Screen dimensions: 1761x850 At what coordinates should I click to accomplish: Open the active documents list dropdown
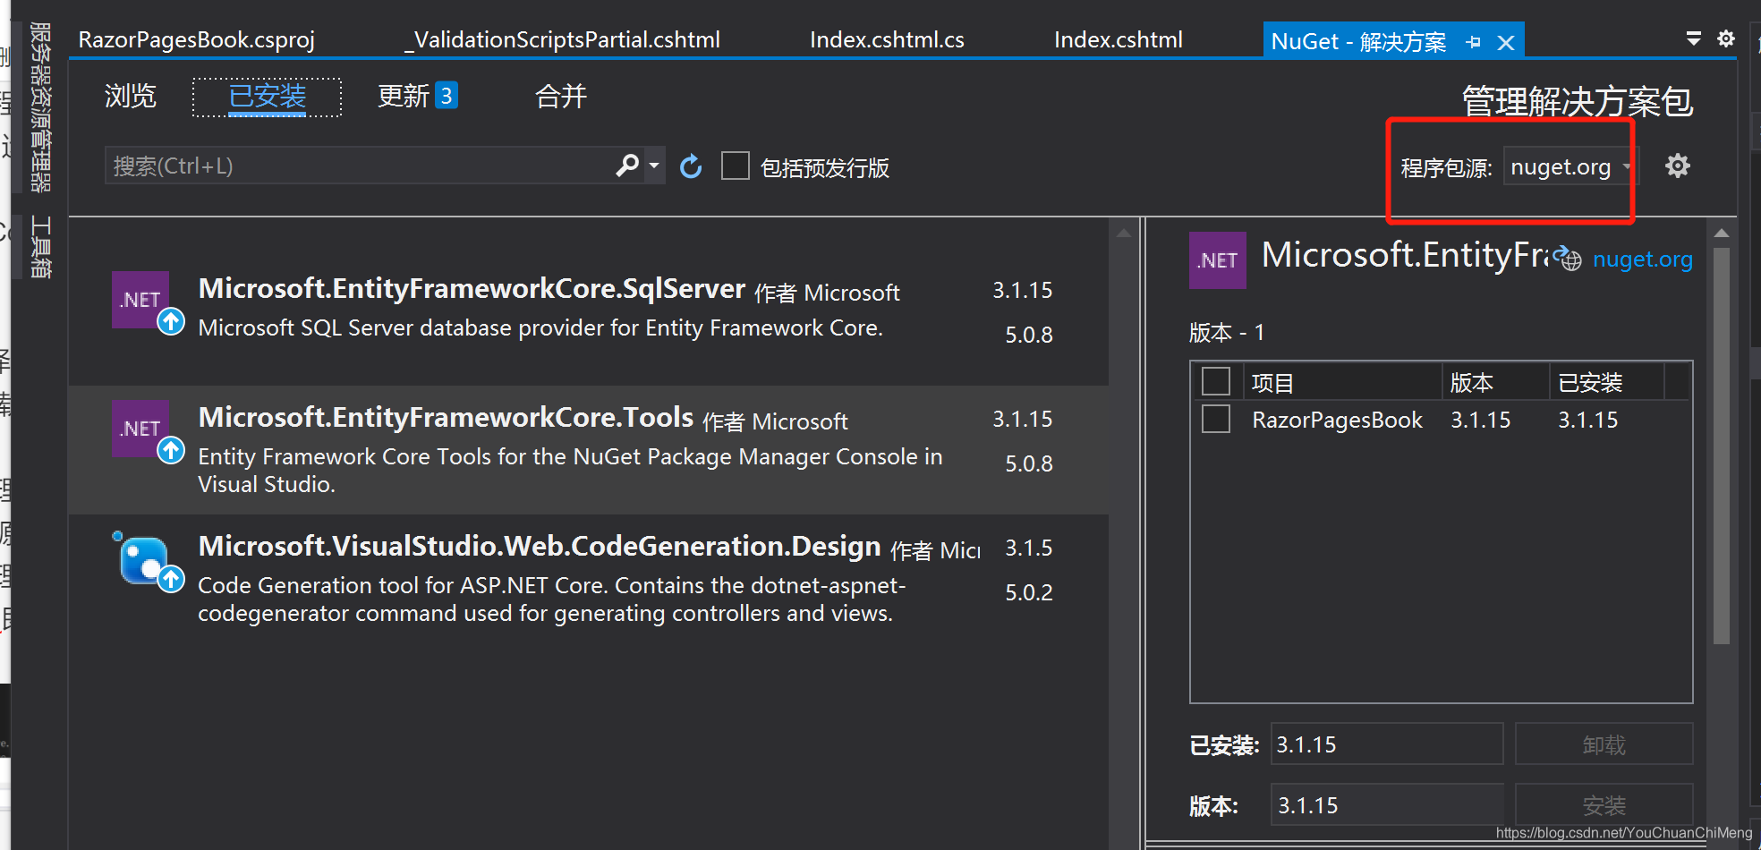point(1693,38)
